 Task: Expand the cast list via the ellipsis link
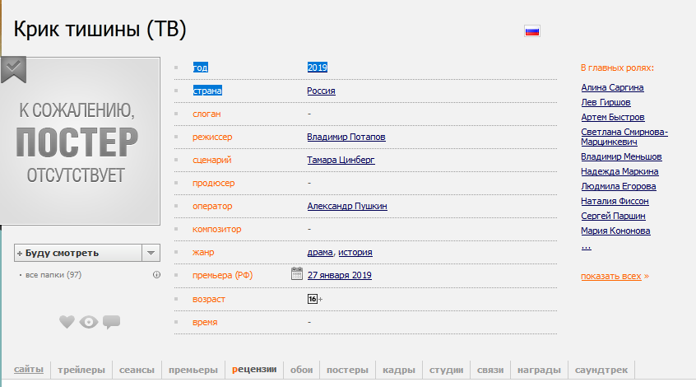click(585, 245)
